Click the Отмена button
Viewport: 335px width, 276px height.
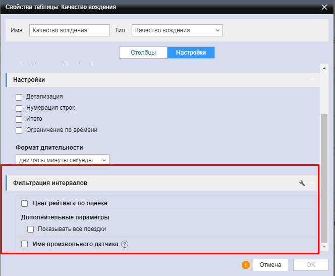coord(270,265)
